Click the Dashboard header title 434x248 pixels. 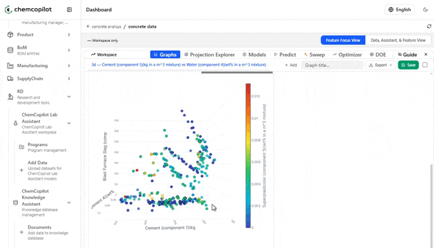click(99, 9)
